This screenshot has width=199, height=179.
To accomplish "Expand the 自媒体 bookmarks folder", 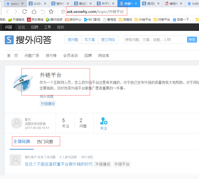I will (x=125, y=20).
